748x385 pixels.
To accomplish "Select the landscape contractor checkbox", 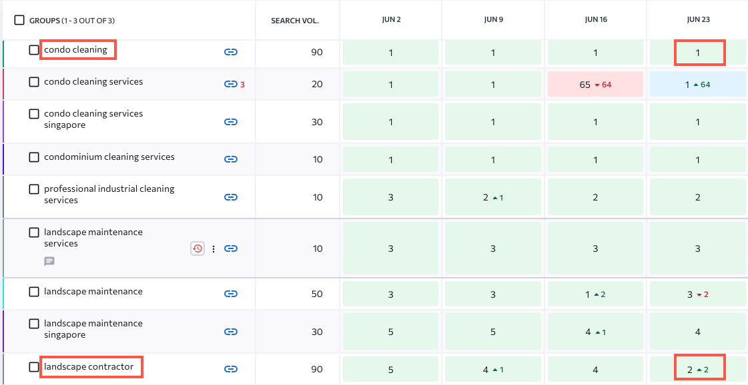I will (34, 367).
